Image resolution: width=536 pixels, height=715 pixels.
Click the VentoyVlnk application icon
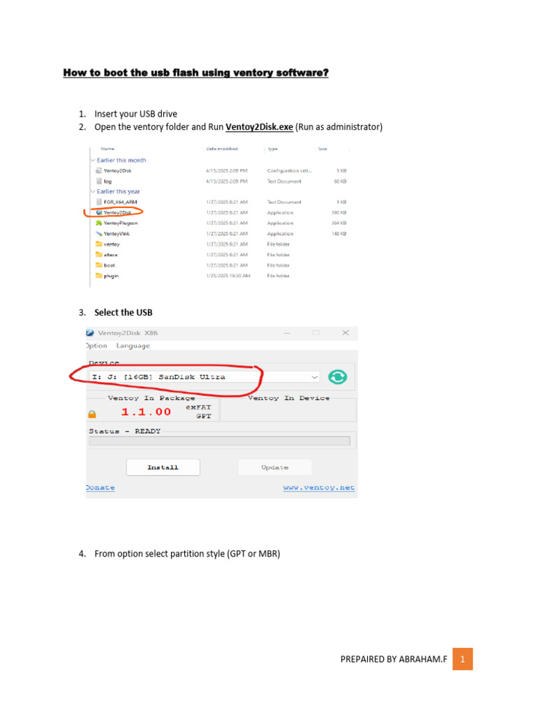99,233
